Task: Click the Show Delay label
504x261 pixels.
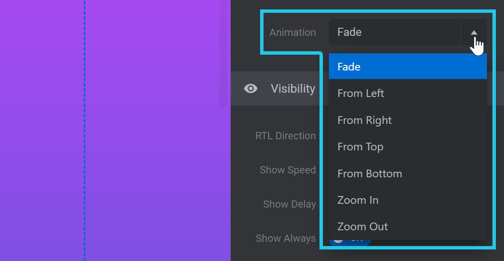Action: pos(289,204)
